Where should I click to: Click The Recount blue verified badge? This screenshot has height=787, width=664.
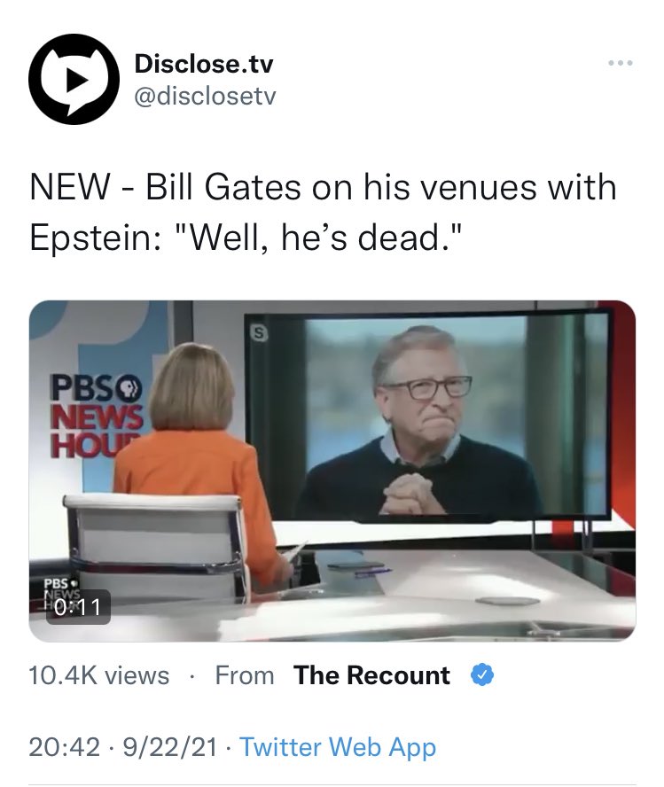[482, 674]
